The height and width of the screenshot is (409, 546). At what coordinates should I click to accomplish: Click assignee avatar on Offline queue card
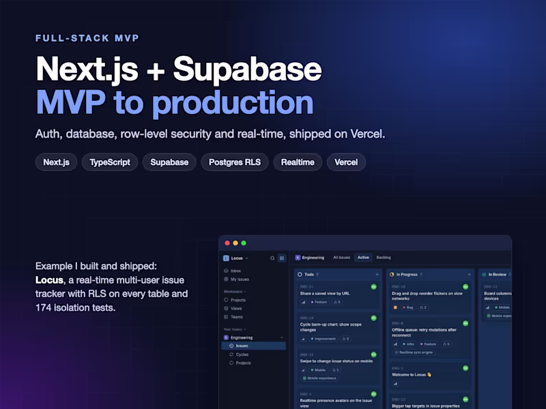465,323
